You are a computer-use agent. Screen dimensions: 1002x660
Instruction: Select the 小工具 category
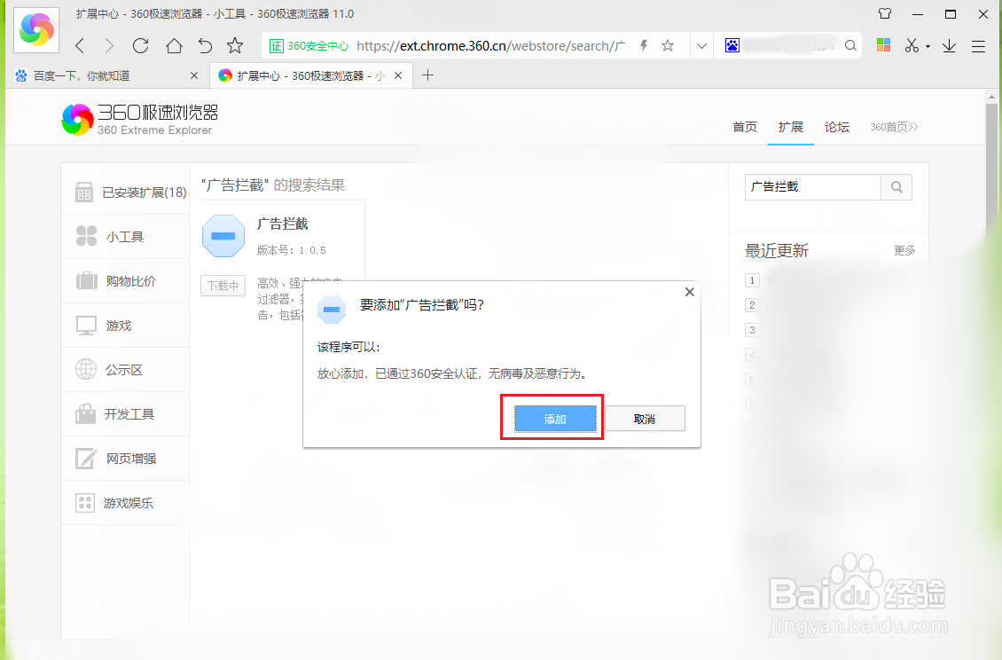[x=125, y=237]
